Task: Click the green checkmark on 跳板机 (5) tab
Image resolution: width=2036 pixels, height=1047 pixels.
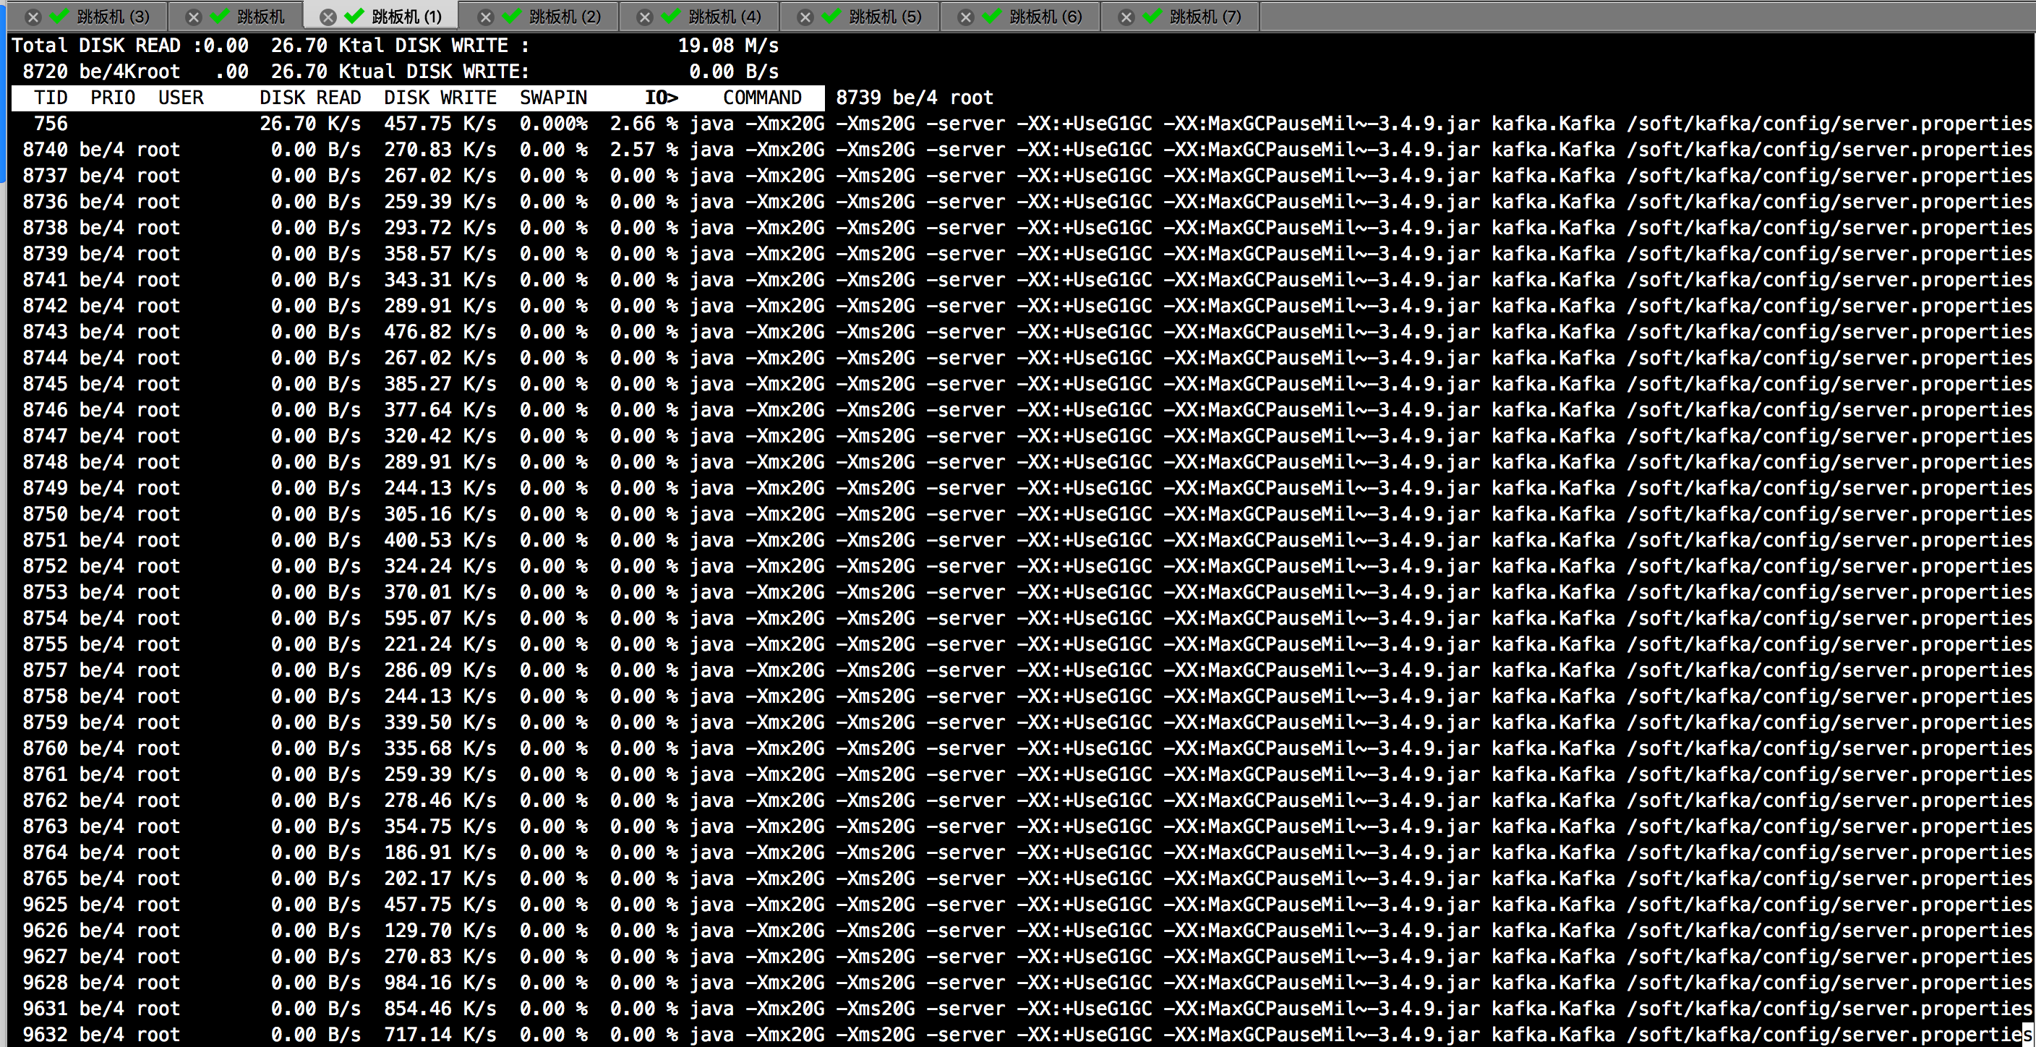Action: point(831,16)
